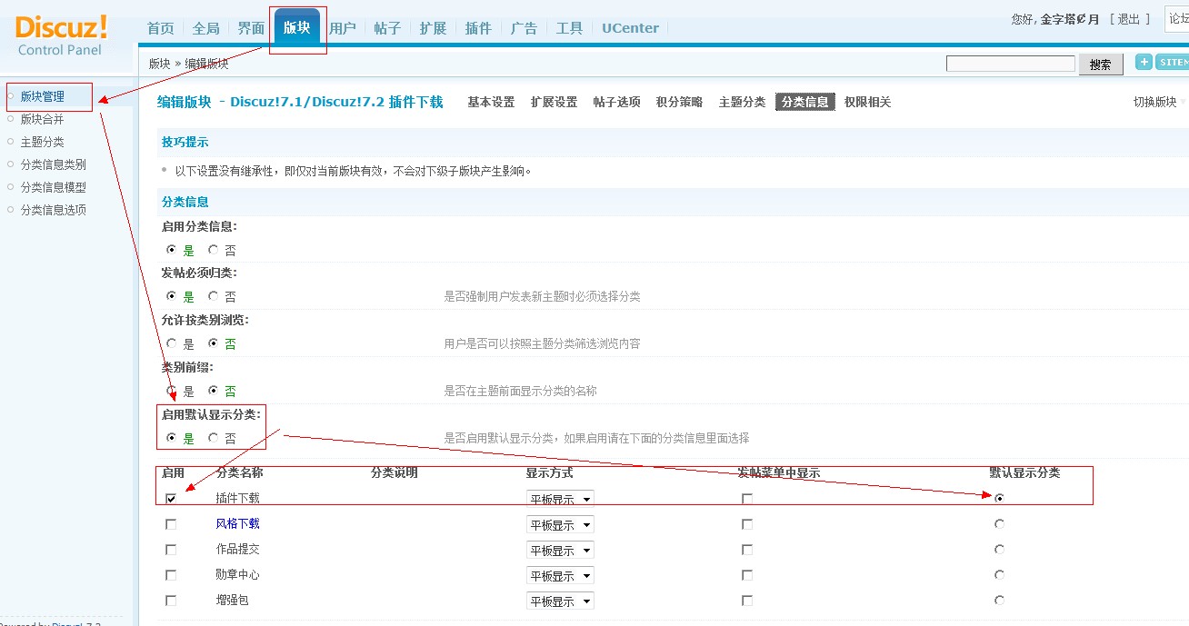Enable the 增强包 category checkbox
The height and width of the screenshot is (626, 1189).
coord(171,601)
